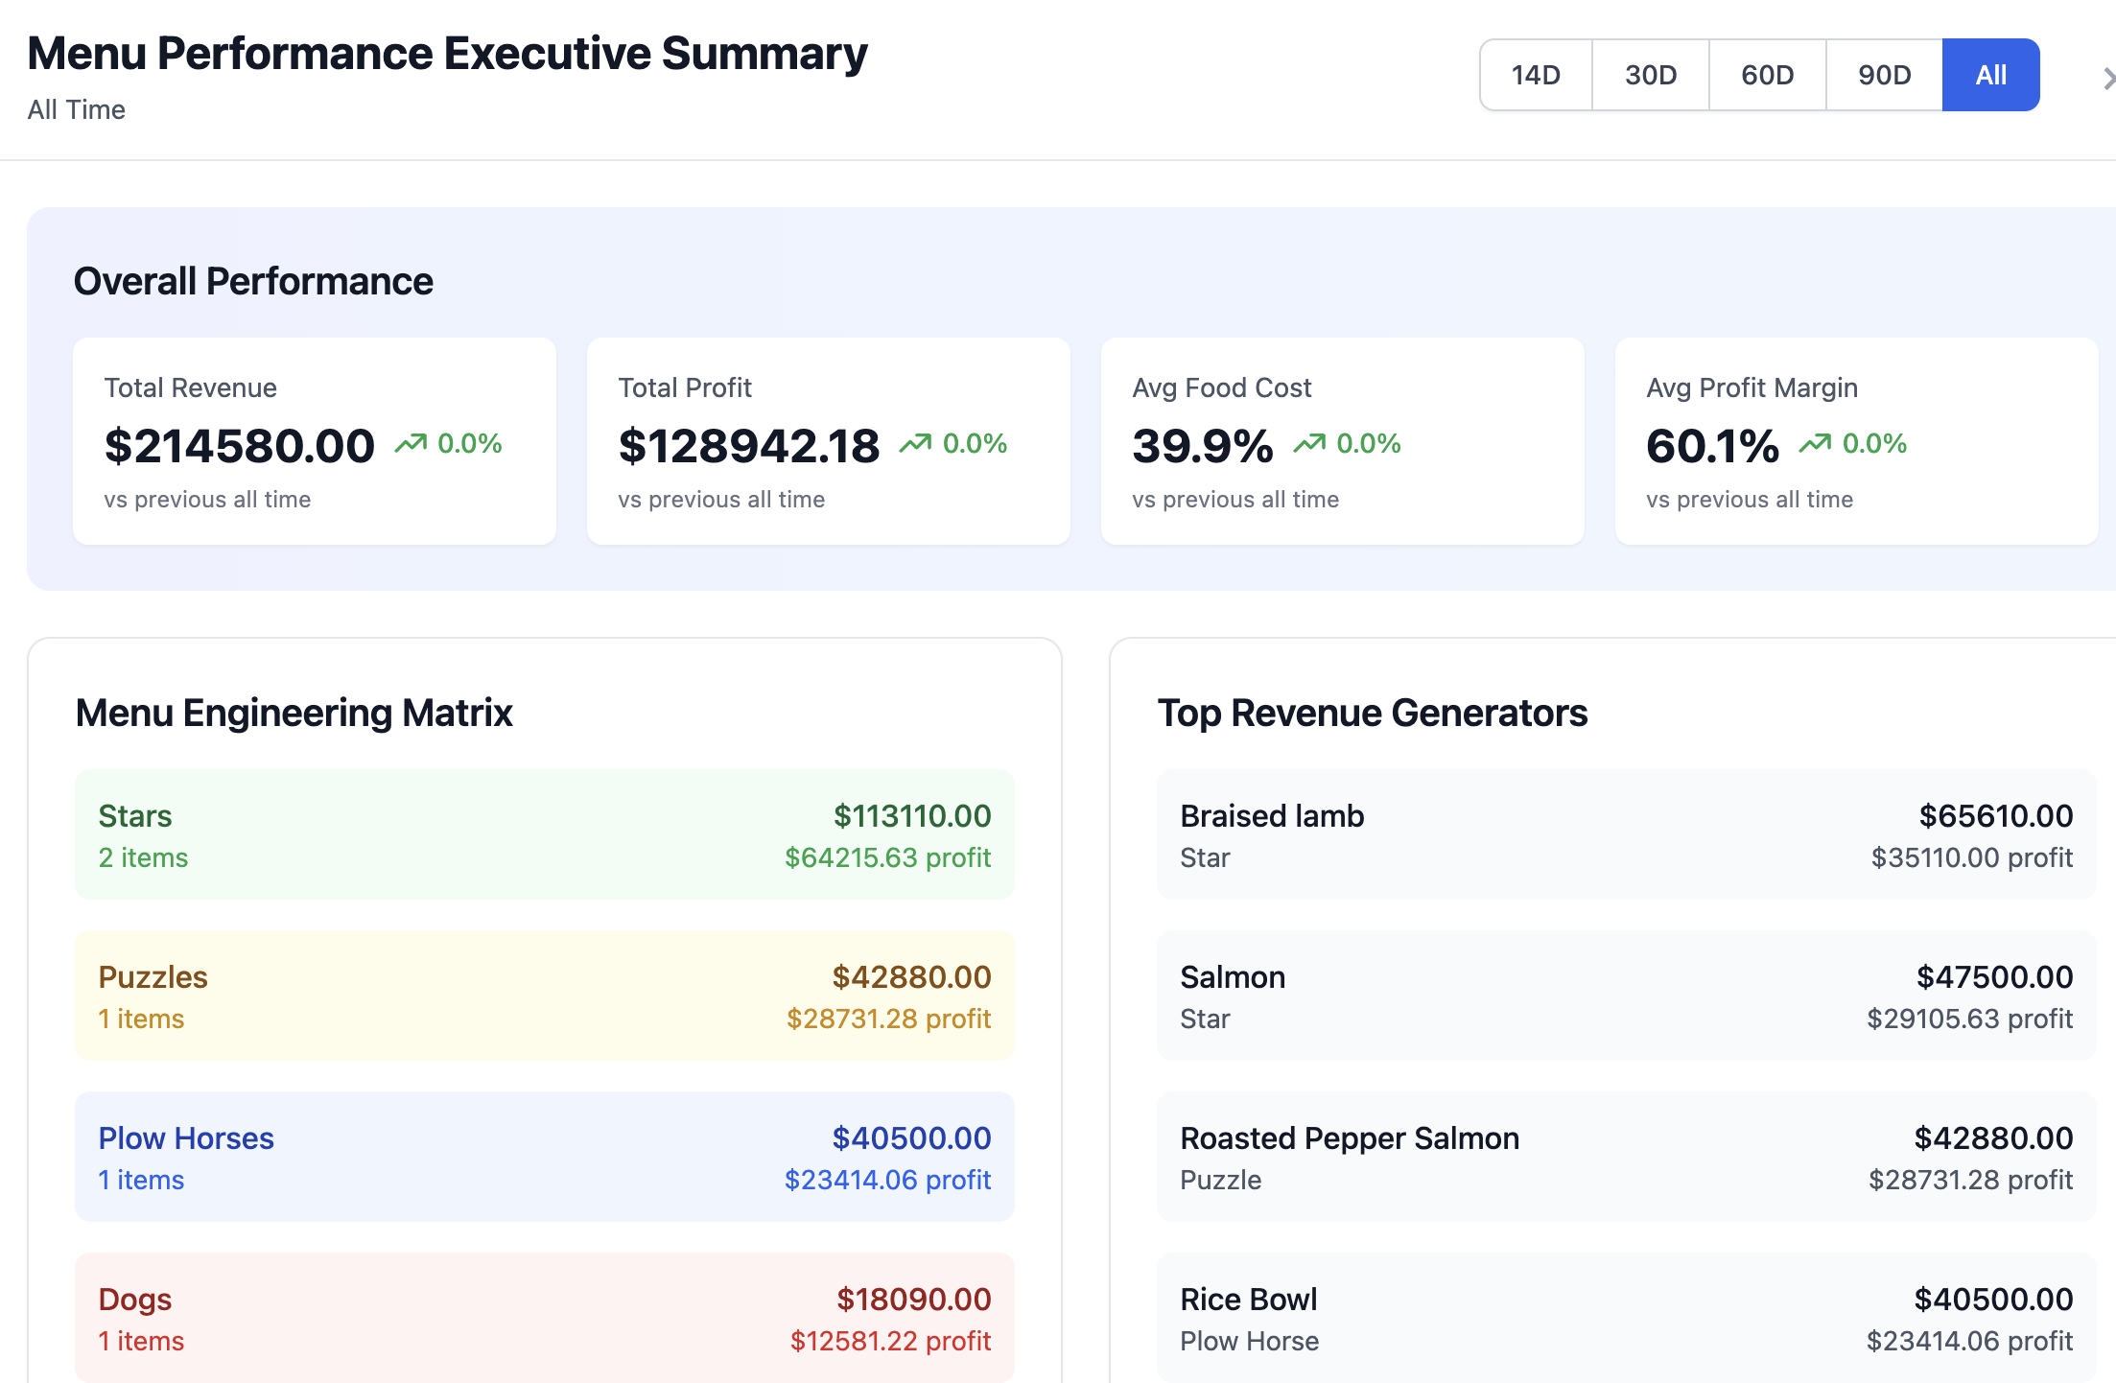Select the Plow Horses category row
Screen dimensions: 2116x1383
[x=545, y=1157]
